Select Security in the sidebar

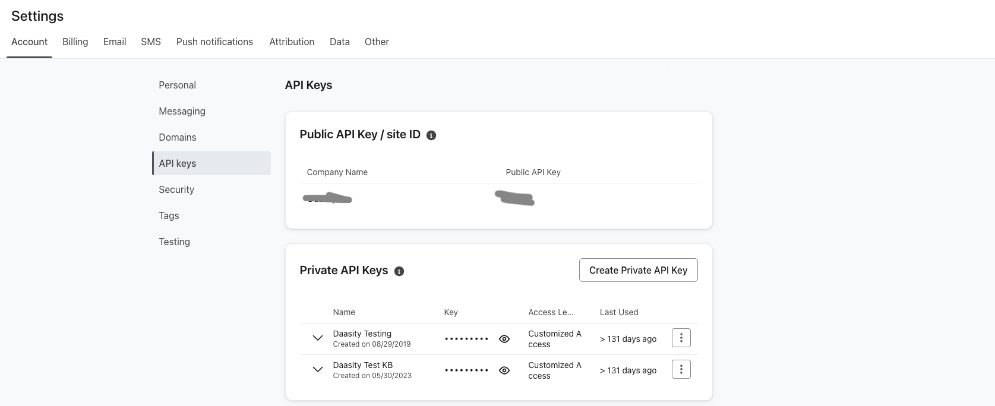[x=176, y=189]
